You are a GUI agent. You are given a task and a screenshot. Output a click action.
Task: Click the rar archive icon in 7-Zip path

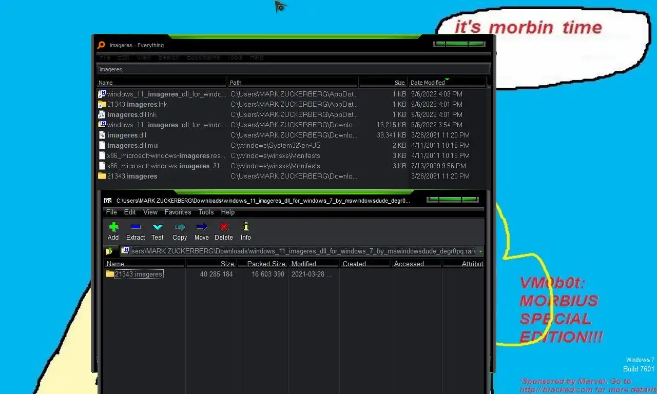click(x=125, y=251)
